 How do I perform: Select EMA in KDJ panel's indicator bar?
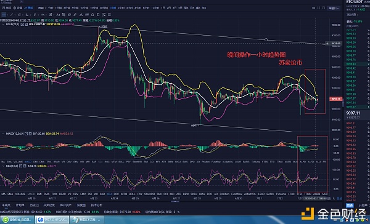(10, 194)
